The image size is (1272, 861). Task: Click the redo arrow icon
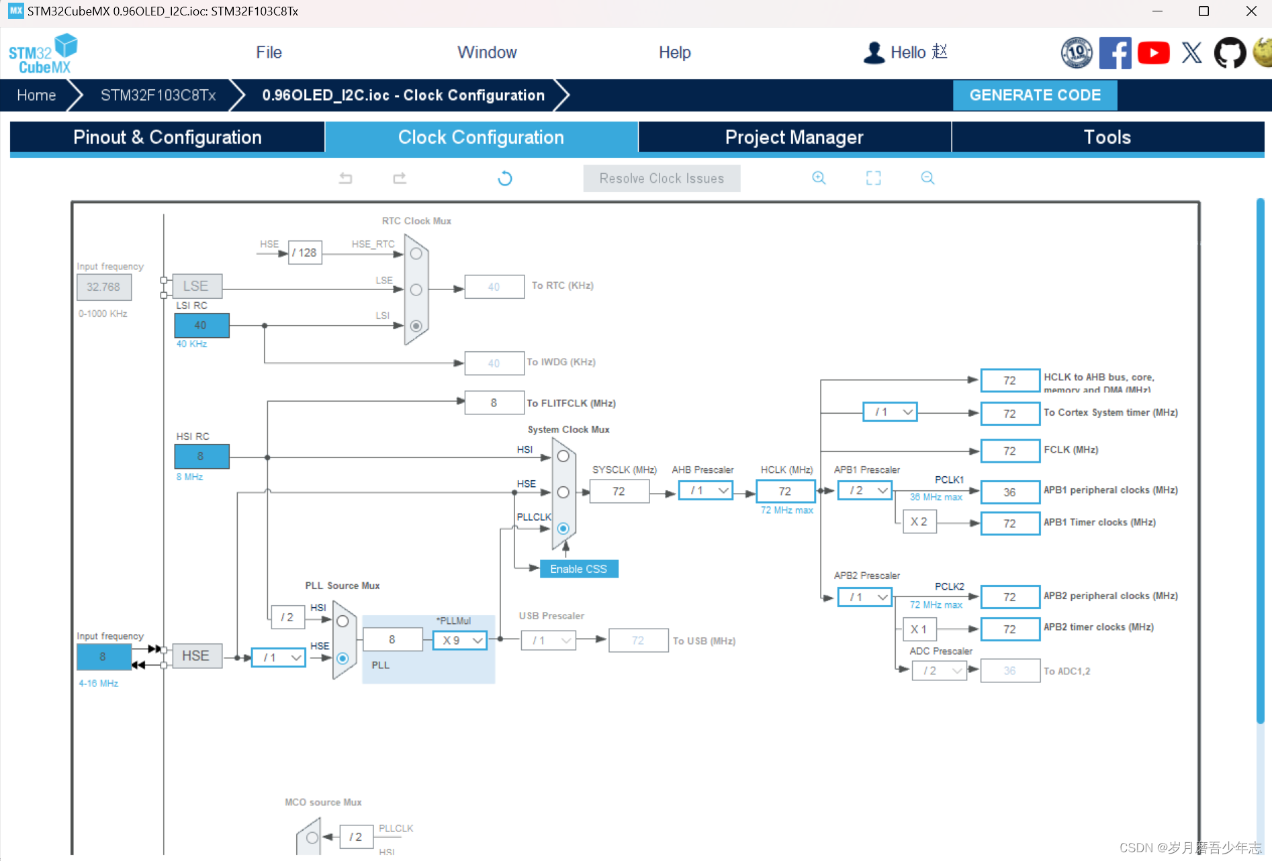[400, 178]
